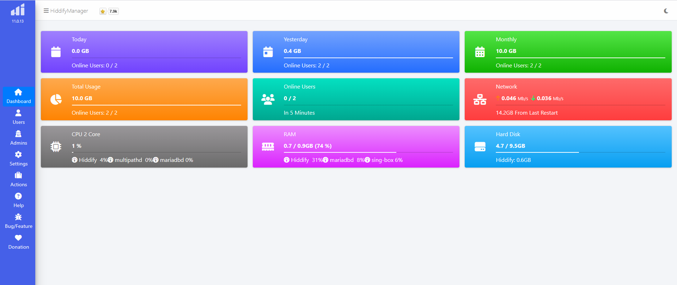The height and width of the screenshot is (285, 677).
Task: Toggle dark mode with the moon icon
Action: [x=666, y=11]
